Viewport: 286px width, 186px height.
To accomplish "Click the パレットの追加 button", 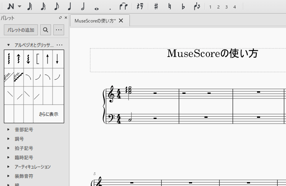I will coord(21,30).
